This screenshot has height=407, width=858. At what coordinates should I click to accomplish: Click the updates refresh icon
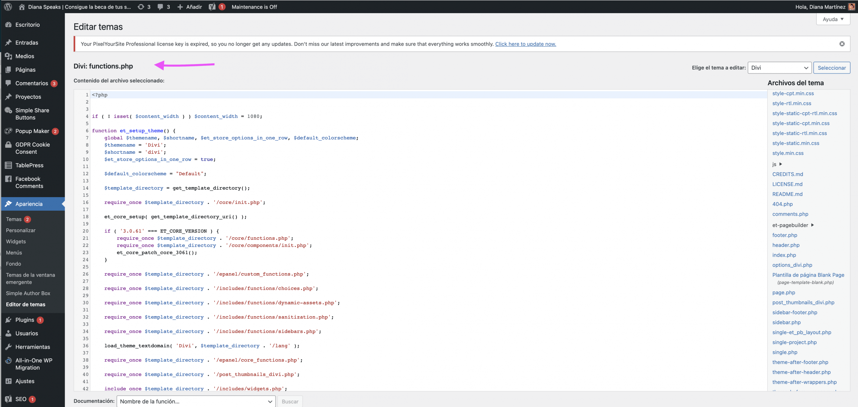coord(141,7)
